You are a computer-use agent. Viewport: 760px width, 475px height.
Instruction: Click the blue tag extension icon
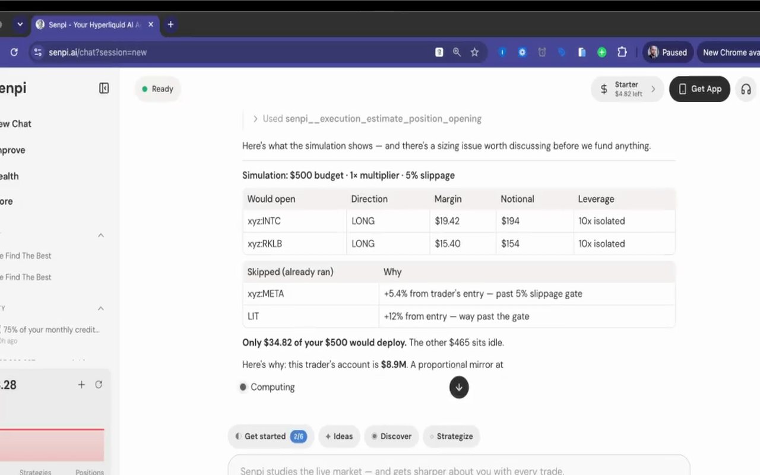[x=562, y=52]
